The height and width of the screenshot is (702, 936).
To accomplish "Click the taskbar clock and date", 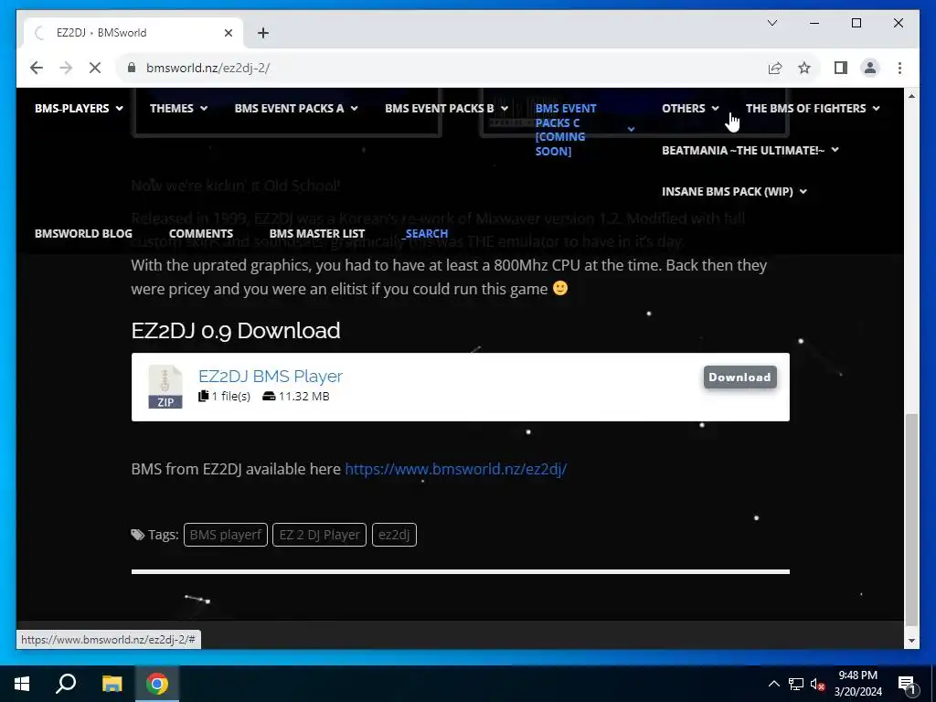I will point(857,684).
